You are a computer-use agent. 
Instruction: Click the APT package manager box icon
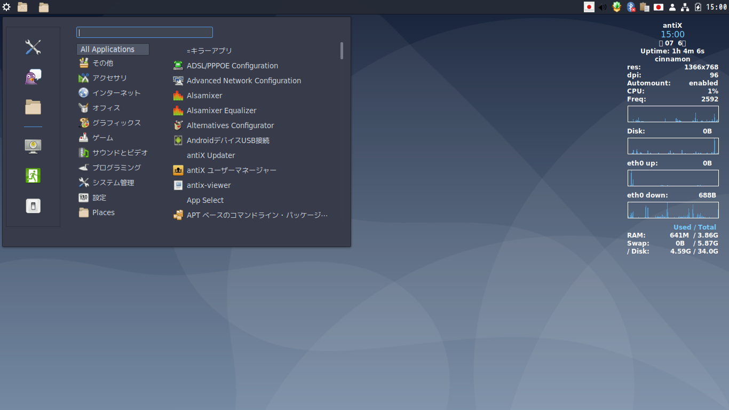pyautogui.click(x=178, y=215)
